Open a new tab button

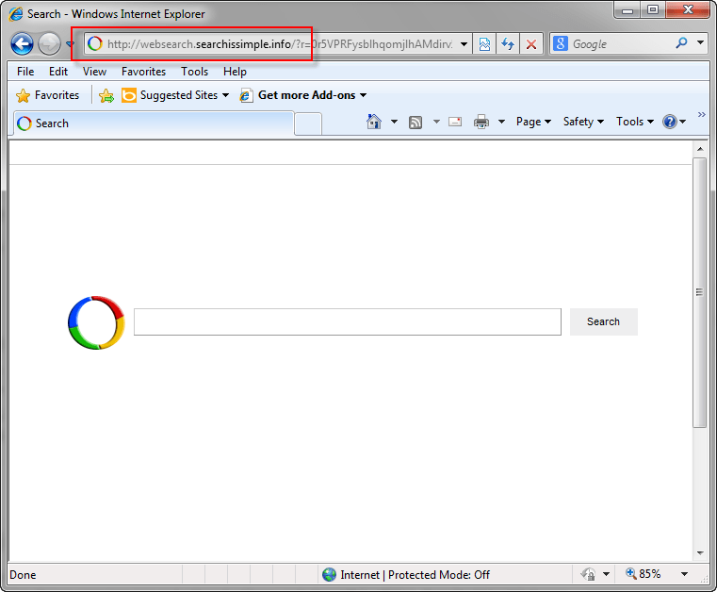(x=308, y=124)
